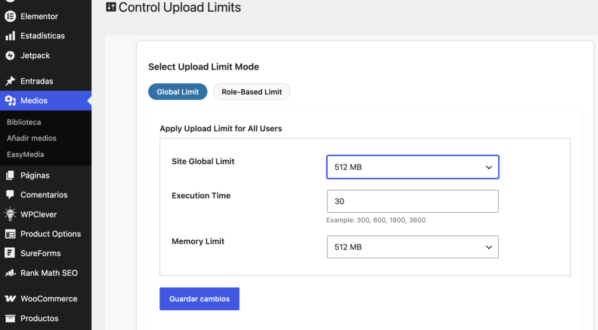This screenshot has width=598, height=330.
Task: Click the Elementor icon in sidebar
Action: (11, 16)
